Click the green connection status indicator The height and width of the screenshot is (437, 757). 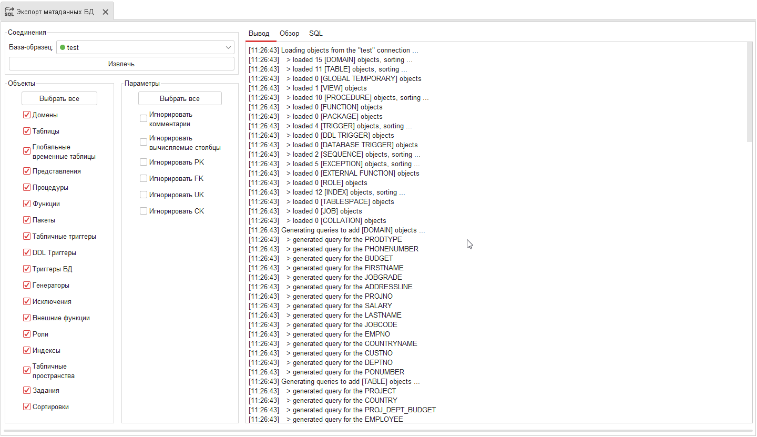(x=63, y=47)
